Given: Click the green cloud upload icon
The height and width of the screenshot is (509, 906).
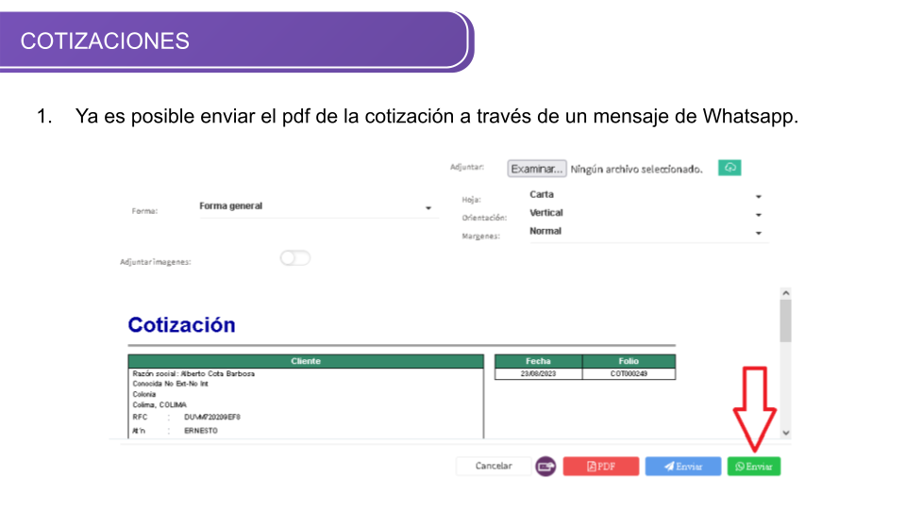Looking at the screenshot, I should click(730, 168).
